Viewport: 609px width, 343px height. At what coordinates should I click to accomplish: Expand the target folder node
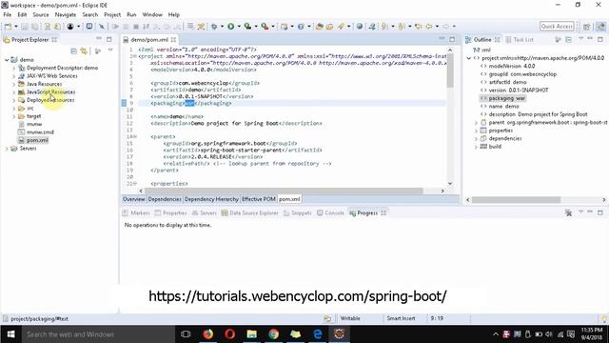[x=14, y=116]
